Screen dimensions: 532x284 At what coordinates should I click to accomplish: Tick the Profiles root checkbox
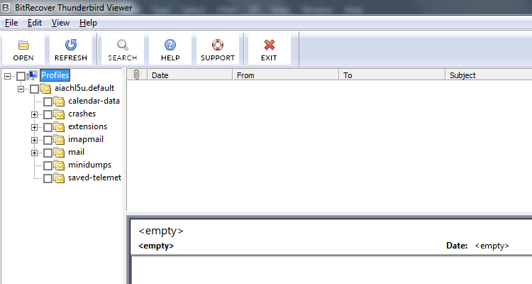(x=21, y=76)
